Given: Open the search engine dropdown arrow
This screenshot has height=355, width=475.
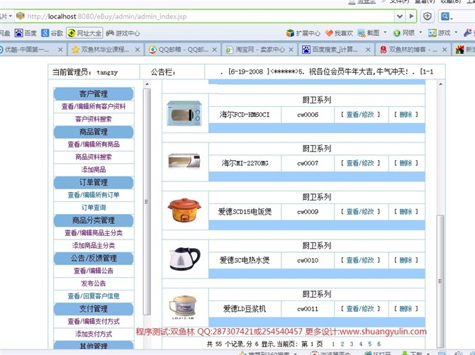Looking at the screenshot, I should (x=452, y=18).
